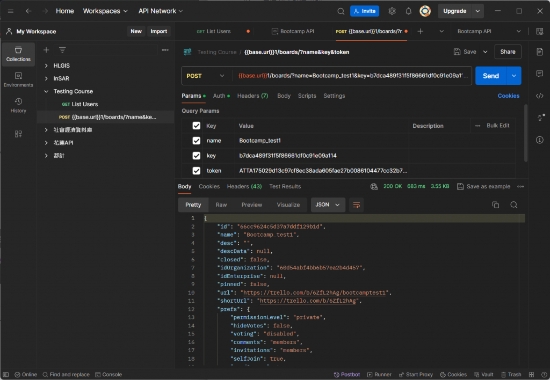The height and width of the screenshot is (380, 550).
Task: Switch to the request Body tab
Action: coord(284,96)
